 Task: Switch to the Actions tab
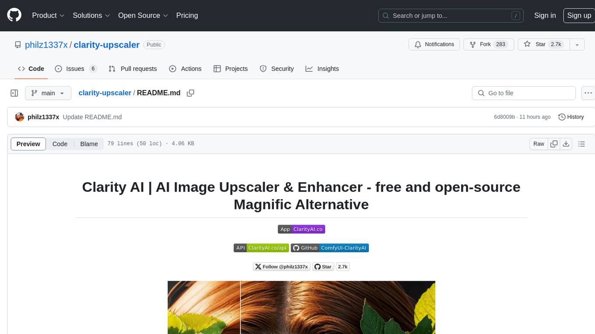185,69
